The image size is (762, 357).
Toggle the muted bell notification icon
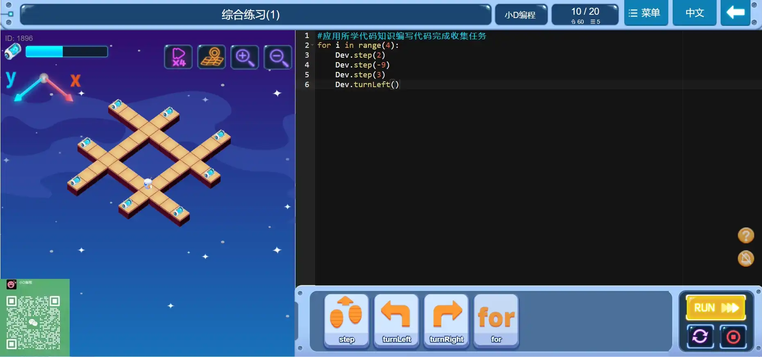point(746,258)
